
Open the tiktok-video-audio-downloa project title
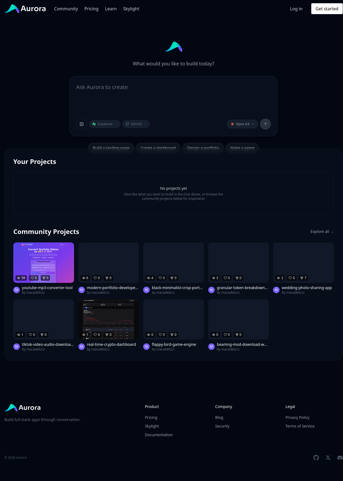(x=48, y=344)
